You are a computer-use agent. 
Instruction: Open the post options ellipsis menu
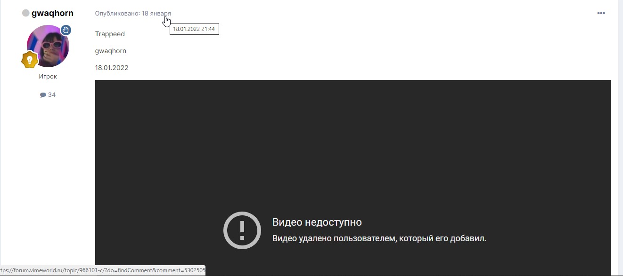click(601, 13)
